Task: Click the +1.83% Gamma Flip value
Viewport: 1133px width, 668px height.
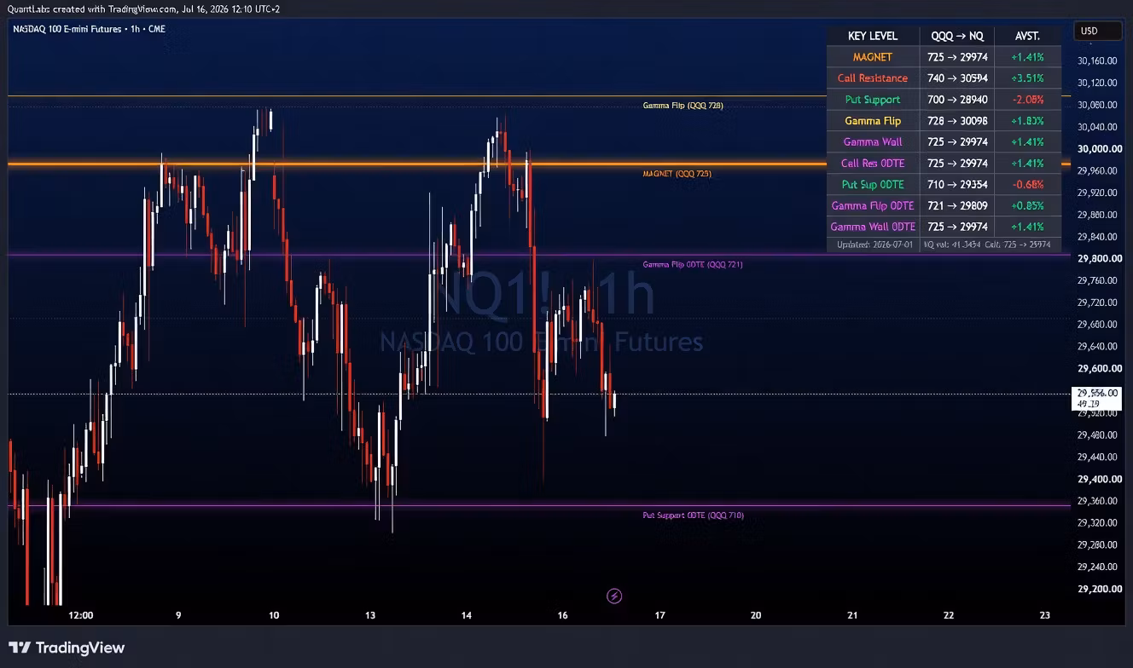Action: tap(1027, 121)
